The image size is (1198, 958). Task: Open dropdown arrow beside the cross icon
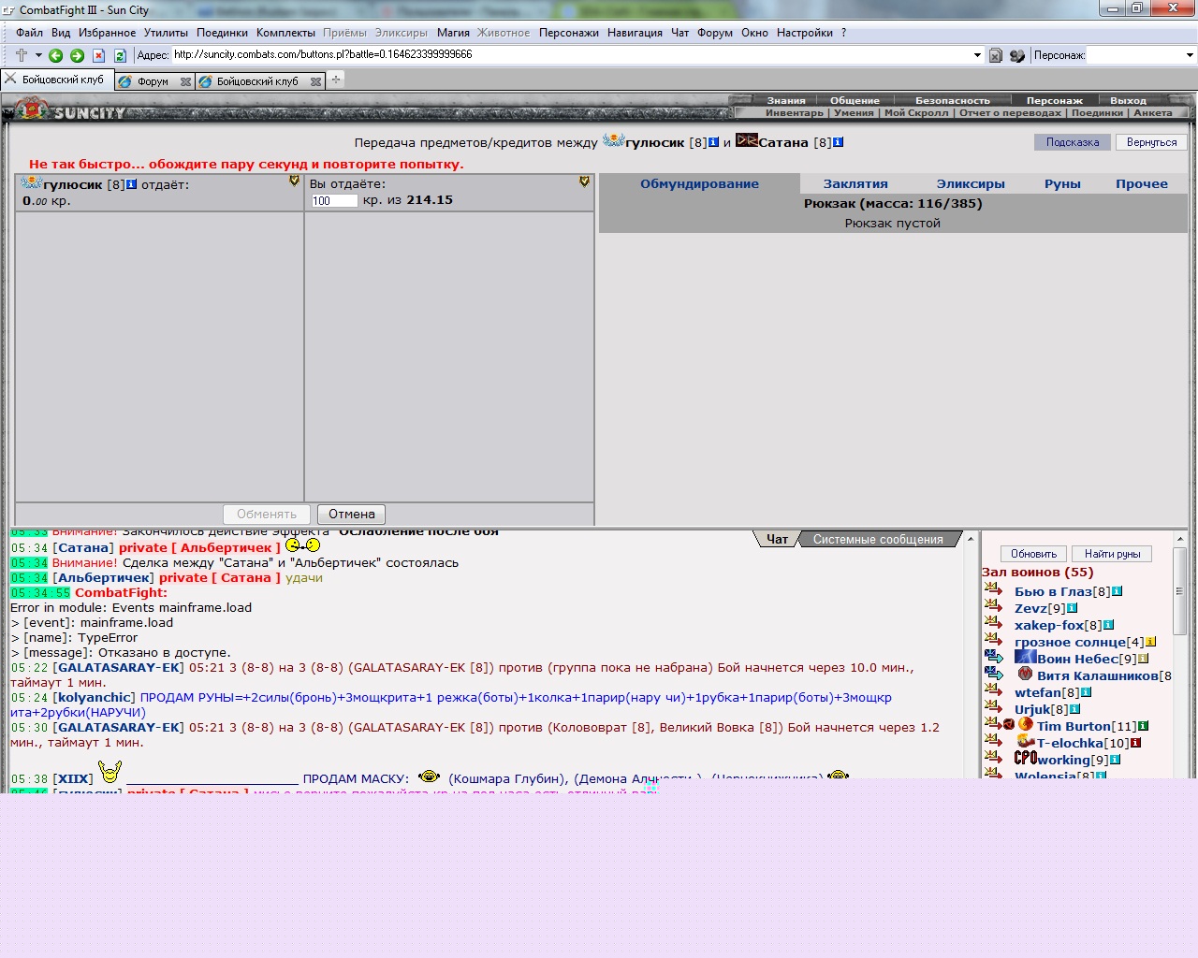pyautogui.click(x=38, y=55)
